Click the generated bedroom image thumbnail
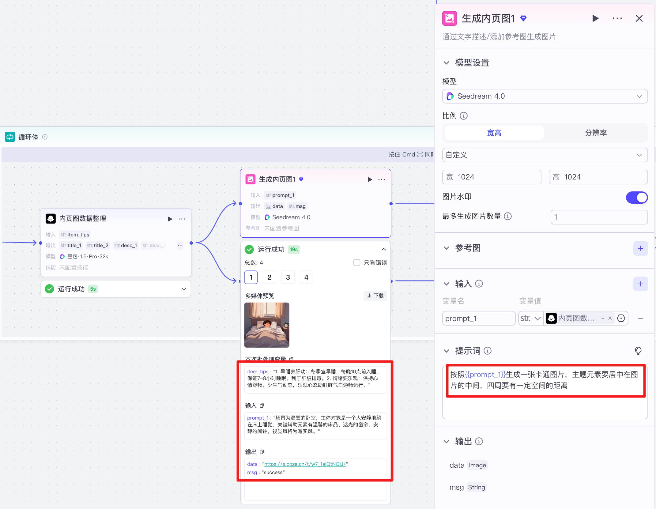The width and height of the screenshot is (656, 509). pos(266,325)
